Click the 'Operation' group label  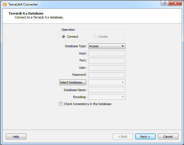pos(68,30)
